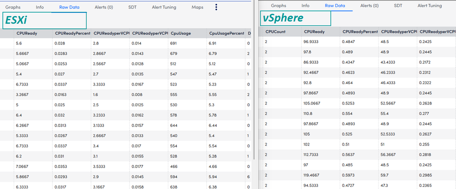Sort by CPUReady column in ESXi table
The height and width of the screenshot is (189, 456).
point(27,34)
